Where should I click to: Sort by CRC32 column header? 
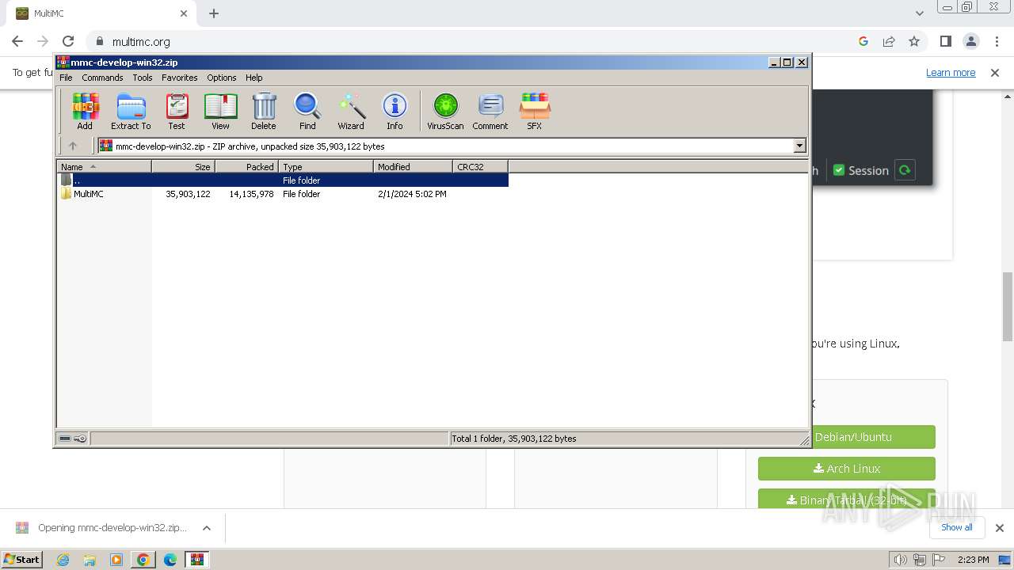(480, 166)
